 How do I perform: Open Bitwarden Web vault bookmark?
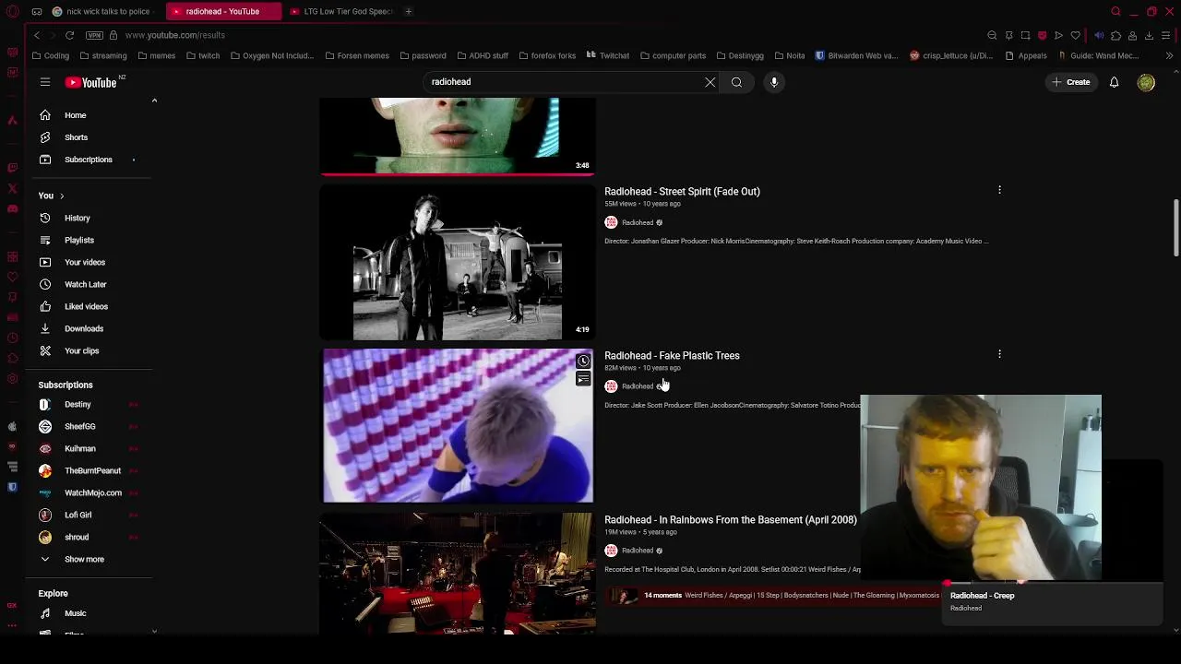point(856,55)
